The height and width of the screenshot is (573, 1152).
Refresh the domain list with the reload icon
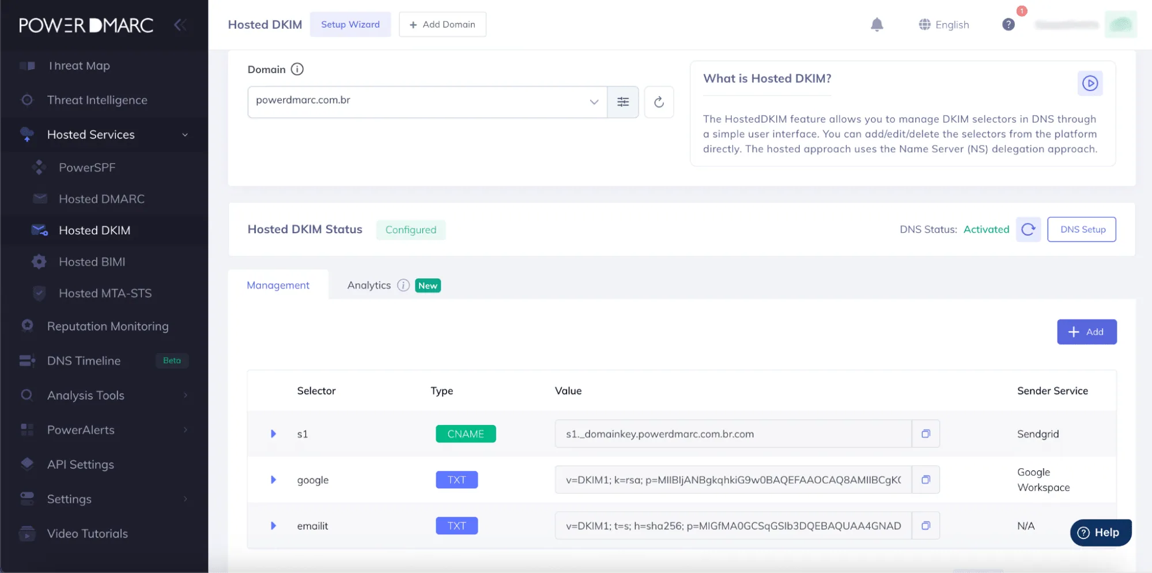click(659, 102)
